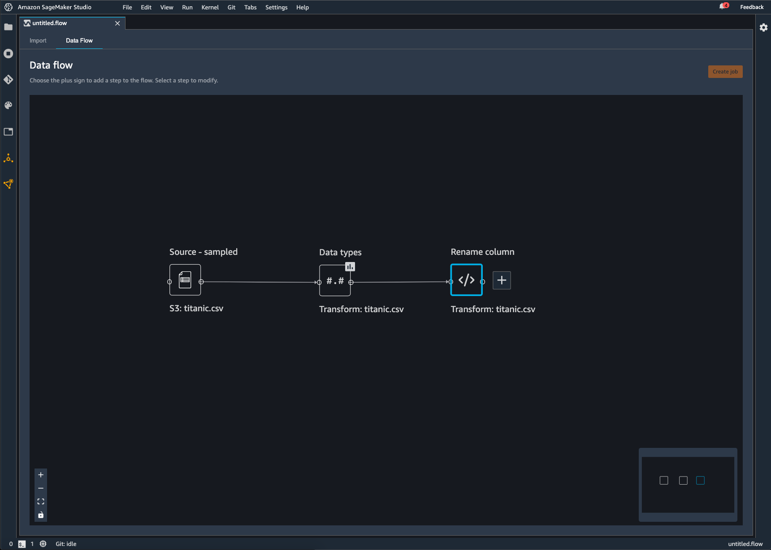Image resolution: width=771 pixels, height=550 pixels.
Task: Show the open tabs panel
Action: [8, 132]
